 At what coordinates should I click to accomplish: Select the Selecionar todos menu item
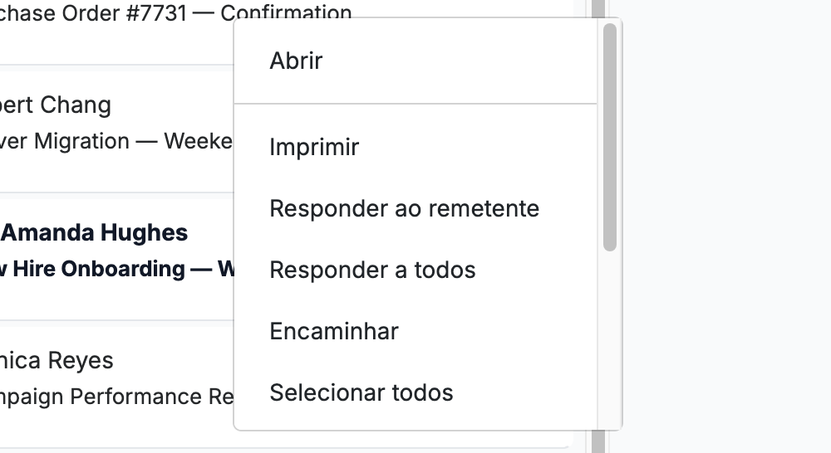tap(415, 392)
